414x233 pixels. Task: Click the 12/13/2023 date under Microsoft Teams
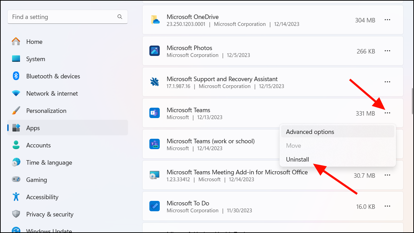coord(210,117)
